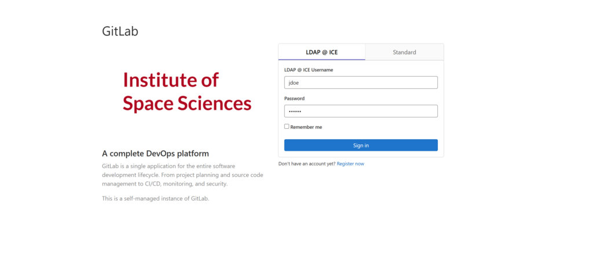Click the LDAP @ ICE Username input field
Viewport: 593px width, 276px height.
click(361, 83)
